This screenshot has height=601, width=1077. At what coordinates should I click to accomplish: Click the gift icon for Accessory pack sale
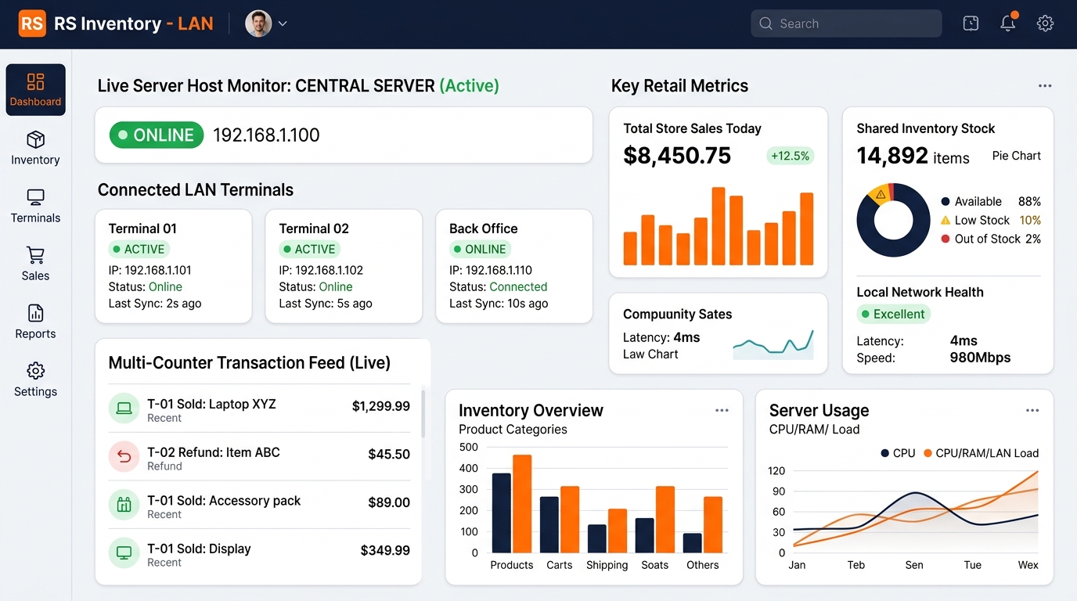tap(124, 505)
